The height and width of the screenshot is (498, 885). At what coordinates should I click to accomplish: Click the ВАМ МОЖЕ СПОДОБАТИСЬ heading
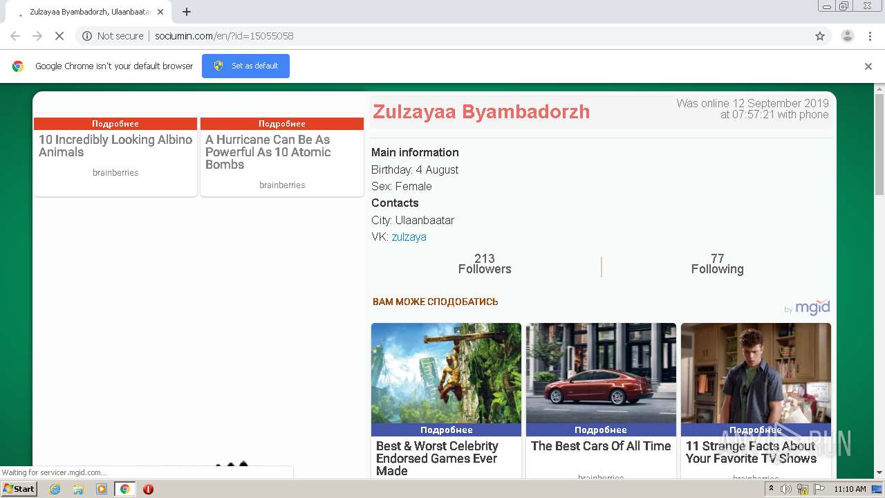pyautogui.click(x=435, y=302)
